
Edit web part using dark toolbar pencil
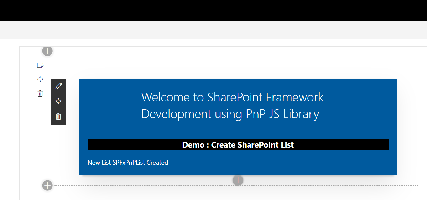tap(58, 86)
